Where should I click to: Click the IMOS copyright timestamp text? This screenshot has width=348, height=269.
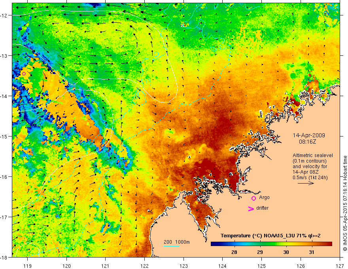pyautogui.click(x=345, y=203)
